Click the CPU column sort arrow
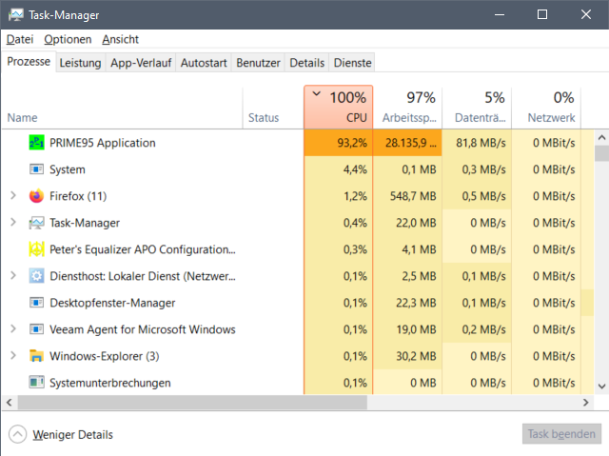 coord(317,93)
